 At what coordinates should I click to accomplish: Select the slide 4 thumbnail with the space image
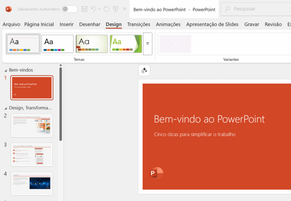(32, 184)
